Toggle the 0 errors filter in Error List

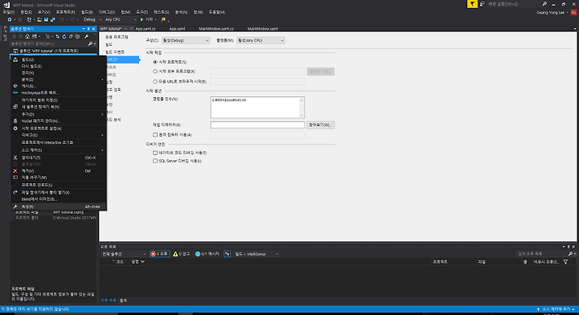coord(159,254)
